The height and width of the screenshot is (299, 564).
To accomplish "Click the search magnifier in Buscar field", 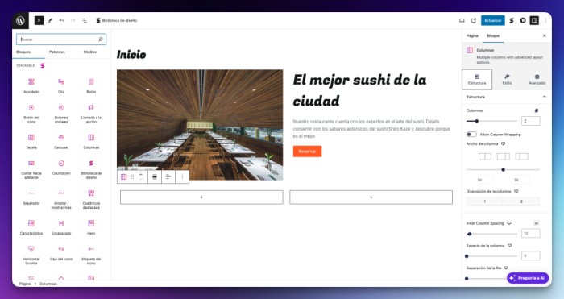I will pyautogui.click(x=101, y=39).
